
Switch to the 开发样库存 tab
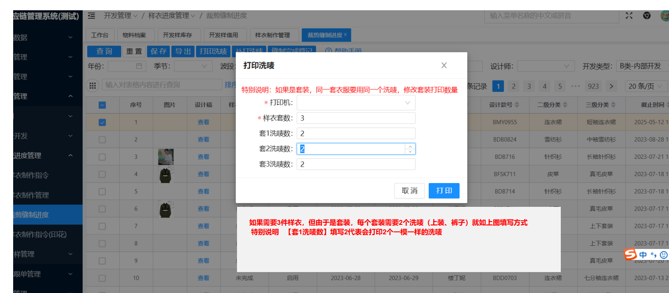point(177,35)
